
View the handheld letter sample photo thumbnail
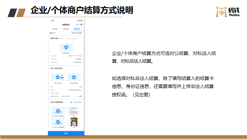point(74,121)
